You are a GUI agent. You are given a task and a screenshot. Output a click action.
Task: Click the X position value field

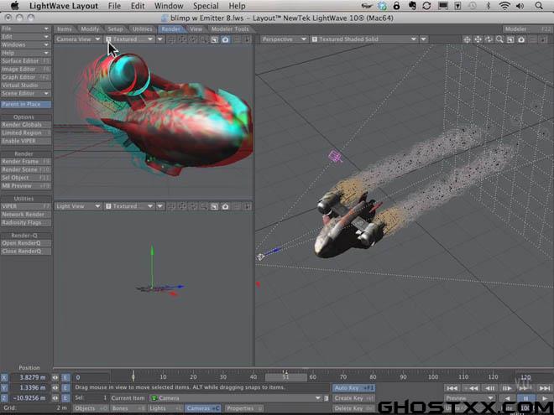(x=30, y=377)
